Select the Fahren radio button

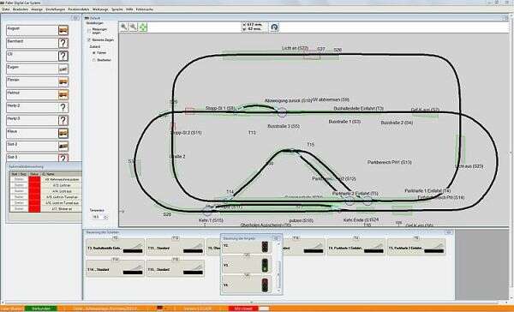pos(94,52)
